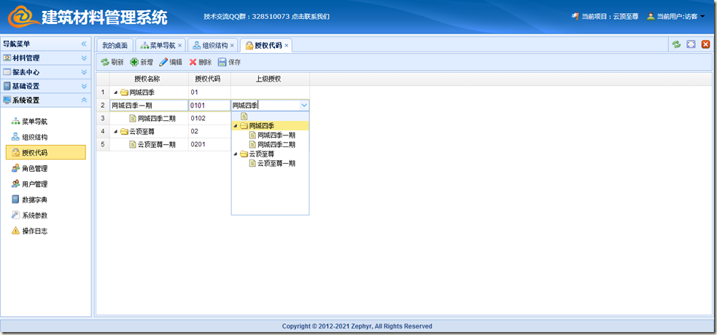Collapse the 同城四季 tree row in grid
The width and height of the screenshot is (717, 335).
pos(115,92)
